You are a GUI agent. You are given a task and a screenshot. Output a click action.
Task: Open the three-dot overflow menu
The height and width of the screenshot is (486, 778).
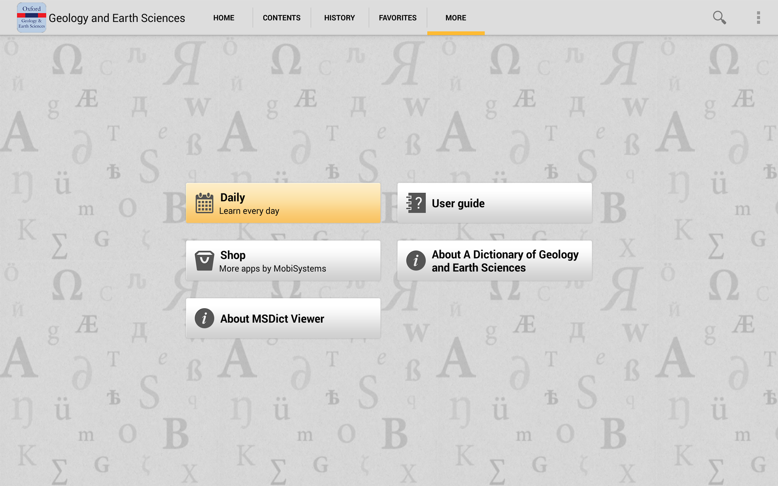coord(758,17)
